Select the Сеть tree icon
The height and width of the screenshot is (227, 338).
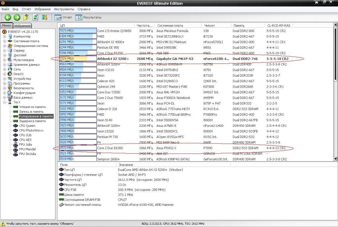[10, 69]
